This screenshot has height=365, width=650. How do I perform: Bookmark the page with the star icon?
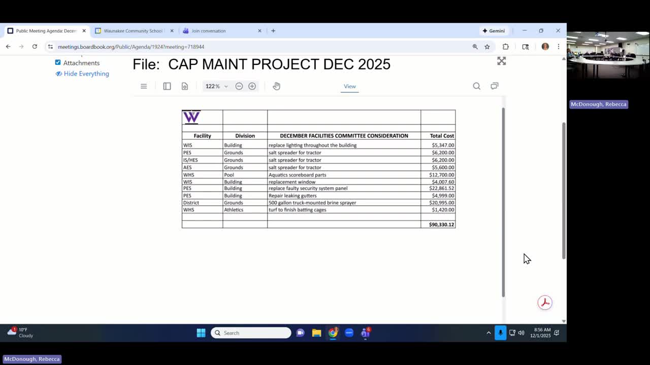point(487,46)
